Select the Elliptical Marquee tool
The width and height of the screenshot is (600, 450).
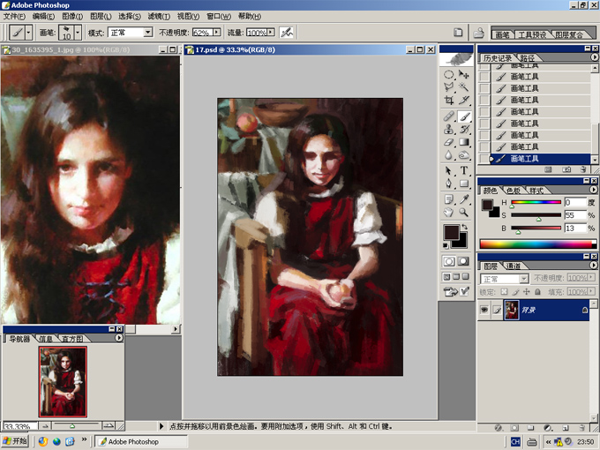(x=449, y=75)
